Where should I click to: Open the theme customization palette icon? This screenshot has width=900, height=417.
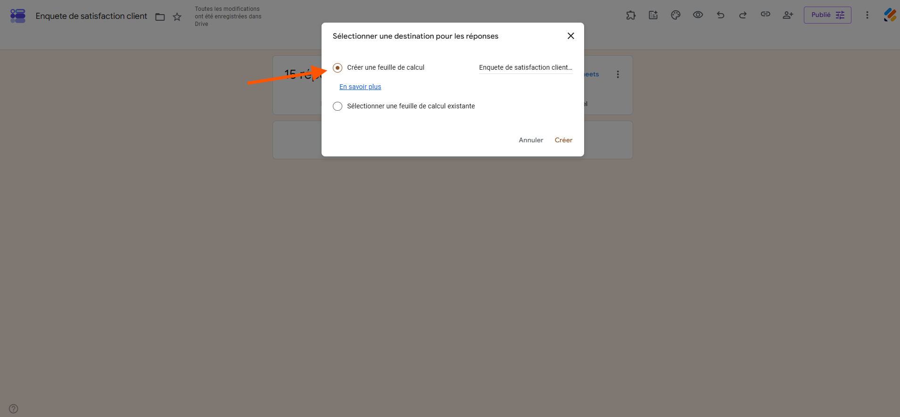point(676,15)
